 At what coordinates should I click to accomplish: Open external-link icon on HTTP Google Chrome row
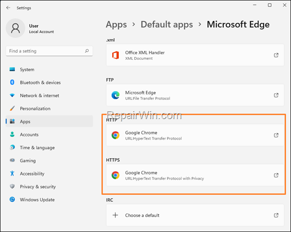(x=276, y=135)
